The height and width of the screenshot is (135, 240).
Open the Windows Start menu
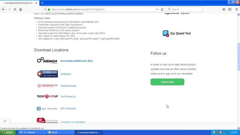[8, 132]
